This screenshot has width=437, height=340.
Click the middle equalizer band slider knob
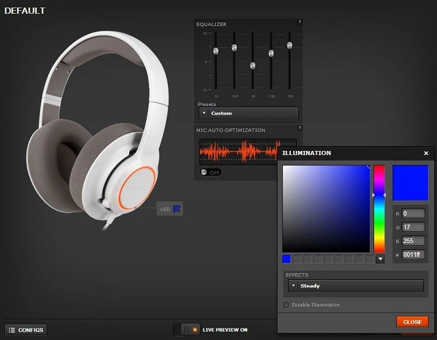253,66
